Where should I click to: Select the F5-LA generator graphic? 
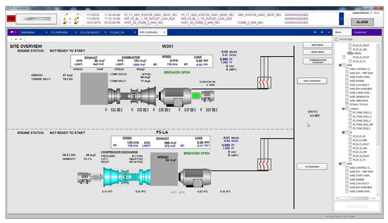pyautogui.click(x=195, y=177)
